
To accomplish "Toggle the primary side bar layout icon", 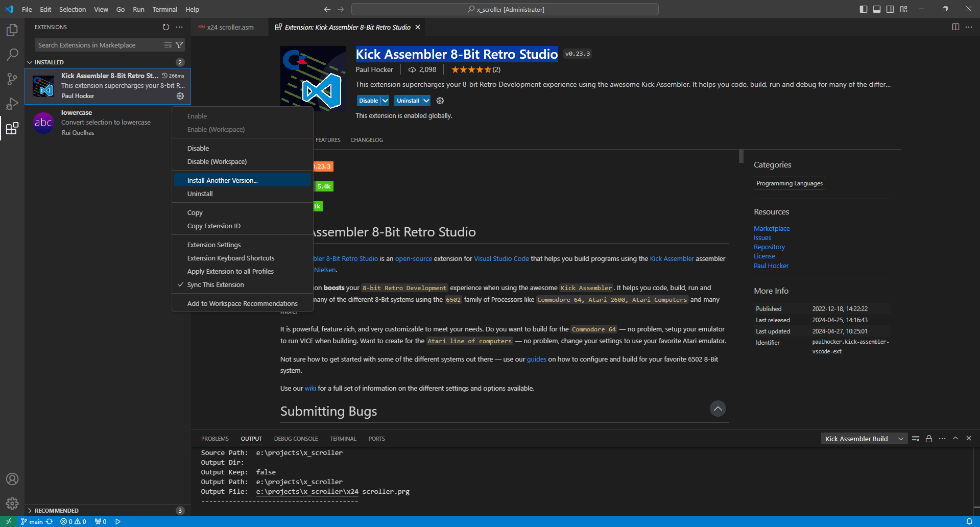I will point(864,9).
